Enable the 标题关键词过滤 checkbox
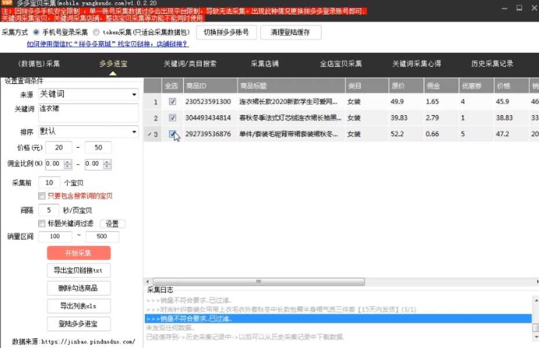Viewport: 539px width, 348px height. point(42,224)
